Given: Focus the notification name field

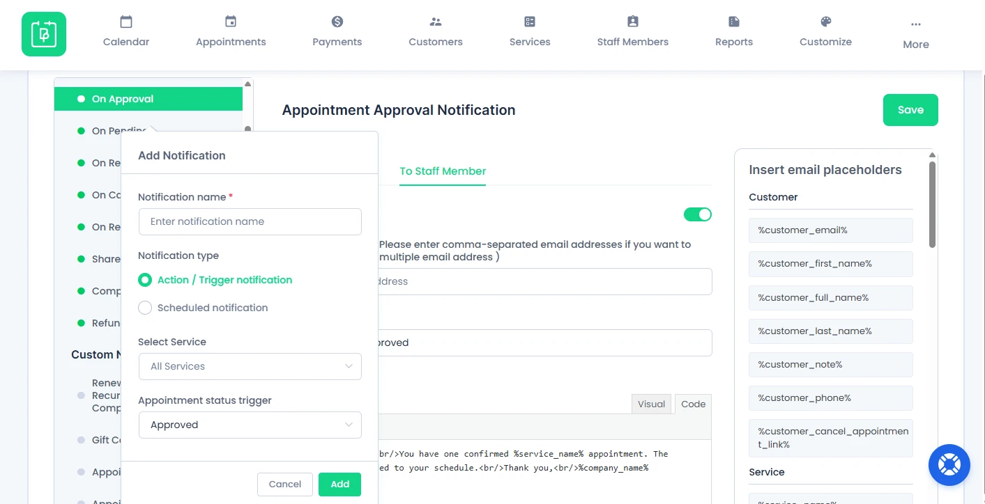Looking at the screenshot, I should click(x=250, y=221).
